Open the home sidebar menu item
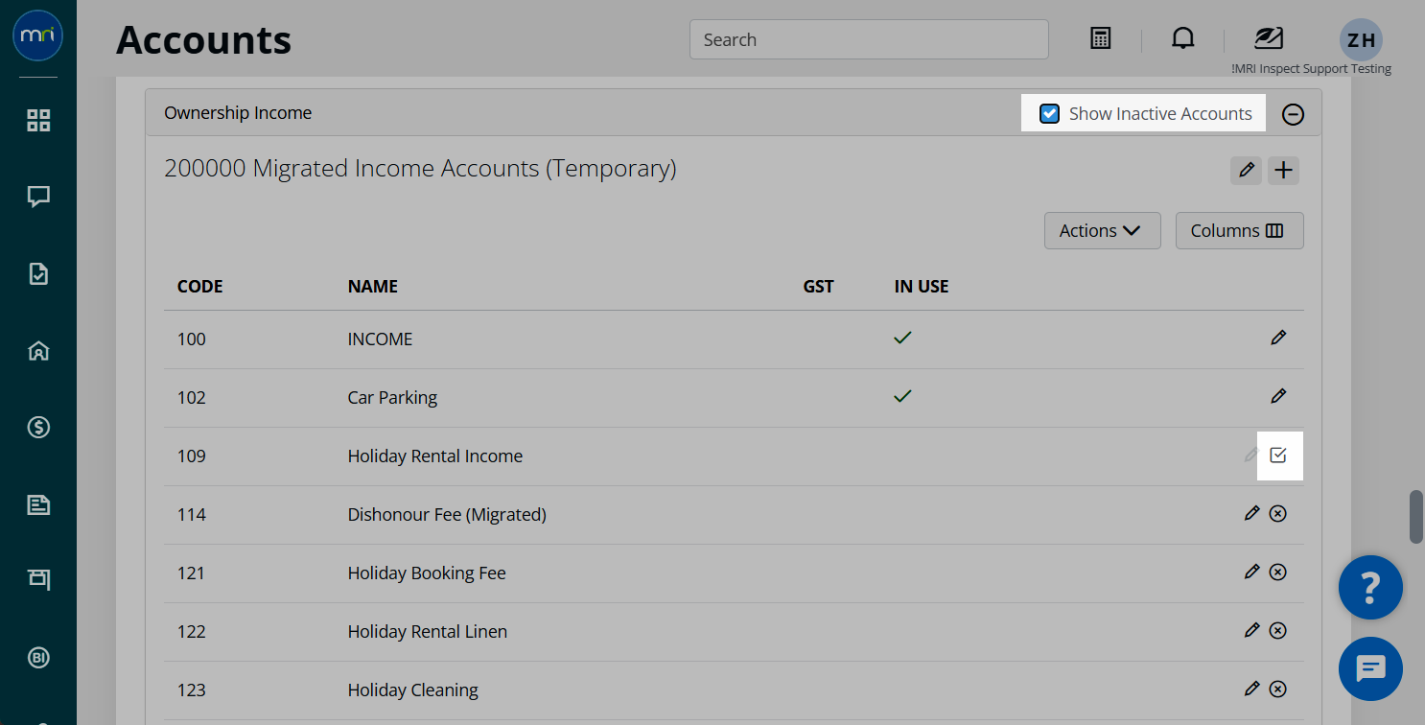 pos(38,351)
